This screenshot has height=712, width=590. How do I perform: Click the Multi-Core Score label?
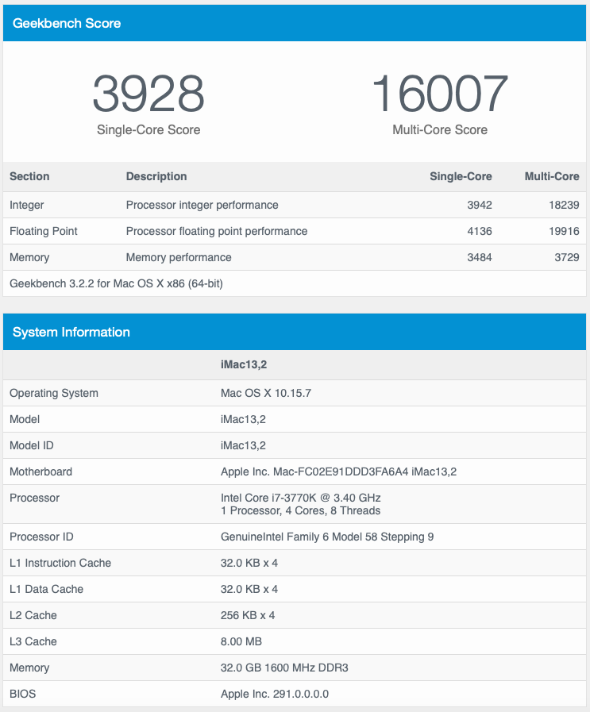(x=440, y=130)
